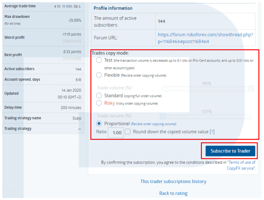Select the Proportional copy mode radio button
The height and width of the screenshot is (200, 264).
[99, 124]
